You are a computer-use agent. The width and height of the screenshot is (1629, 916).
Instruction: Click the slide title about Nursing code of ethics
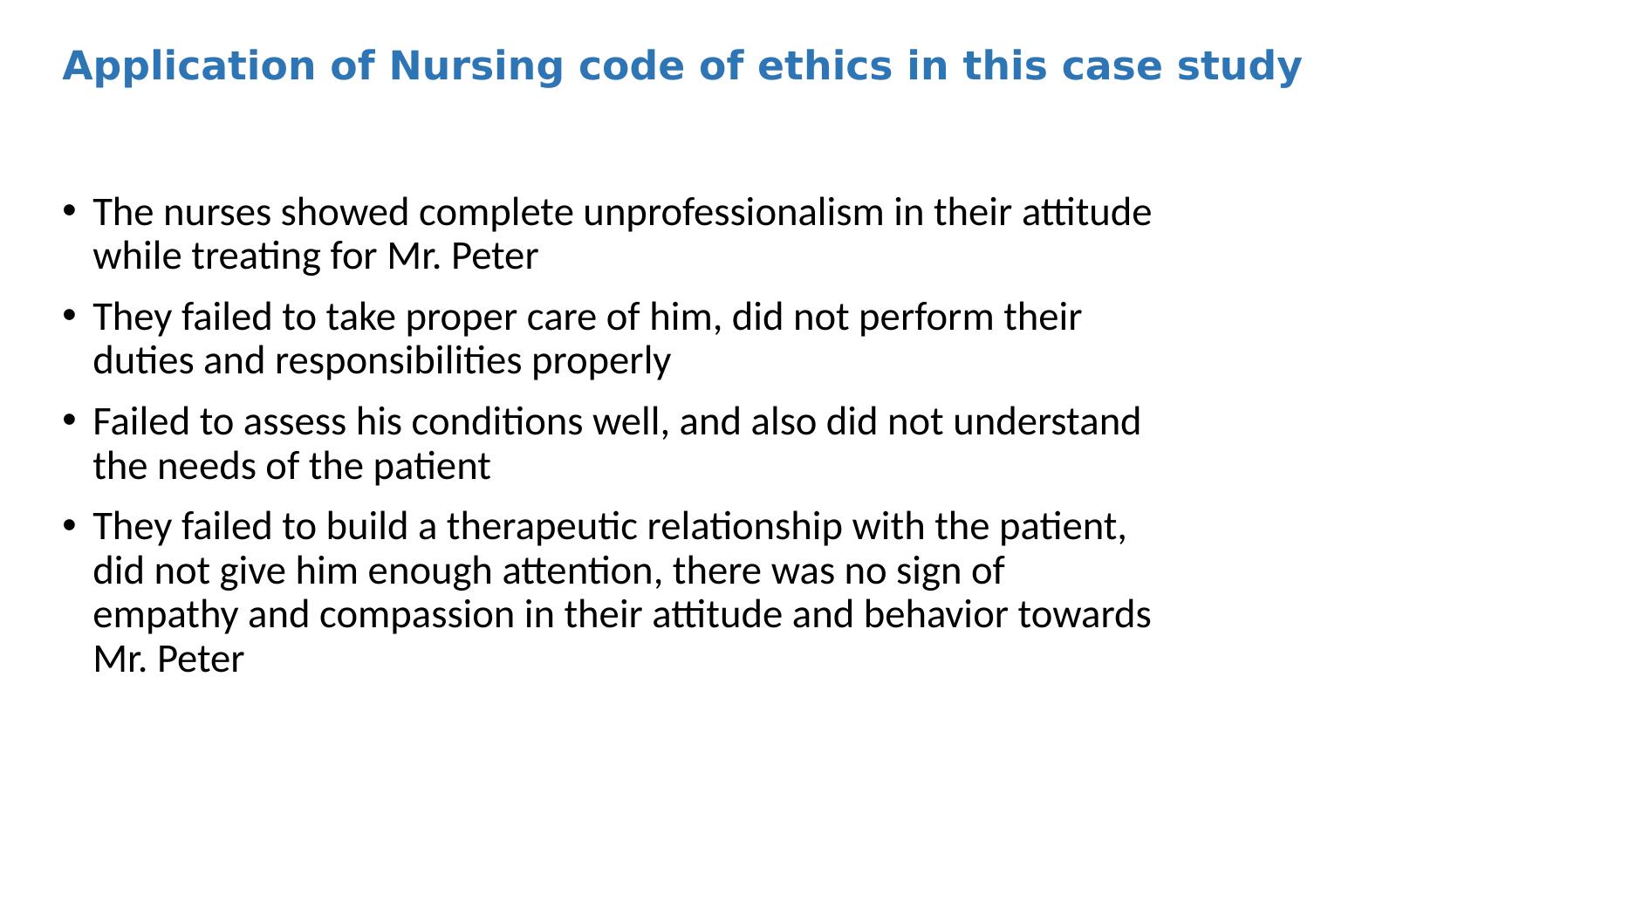681,67
